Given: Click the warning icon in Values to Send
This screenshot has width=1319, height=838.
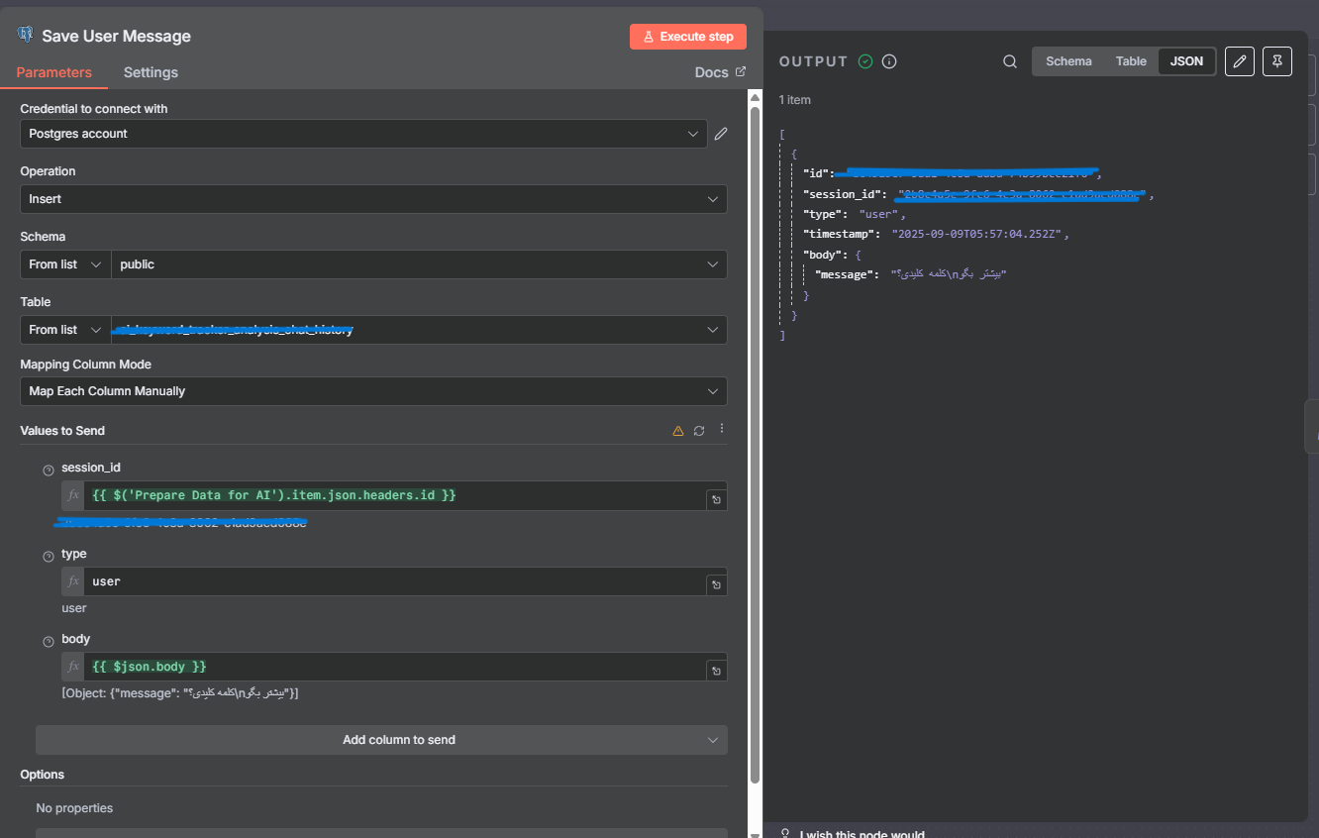Looking at the screenshot, I should (x=677, y=430).
